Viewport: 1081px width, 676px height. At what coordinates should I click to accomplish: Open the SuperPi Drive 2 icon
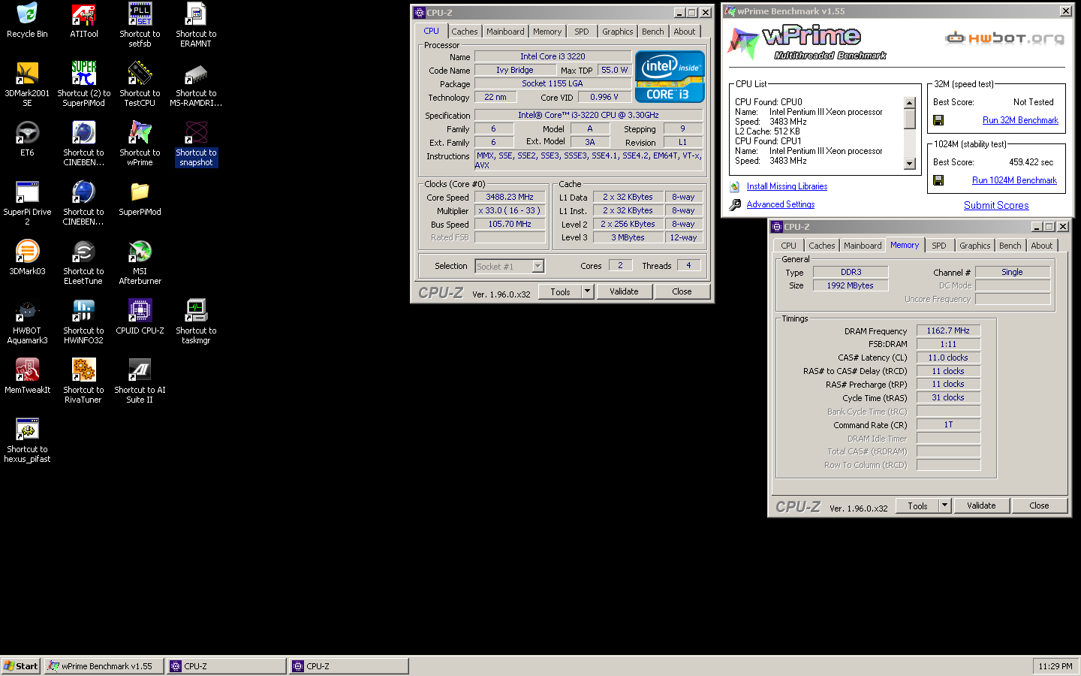point(27,203)
